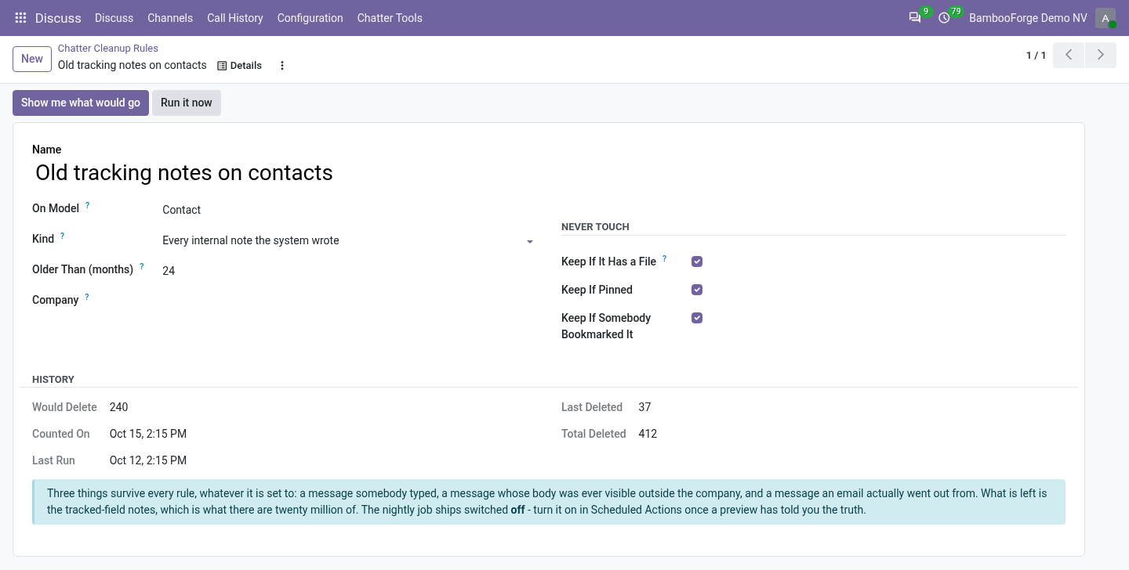The image size is (1129, 570).
Task: Open the Details button in the header
Action: pos(239,66)
